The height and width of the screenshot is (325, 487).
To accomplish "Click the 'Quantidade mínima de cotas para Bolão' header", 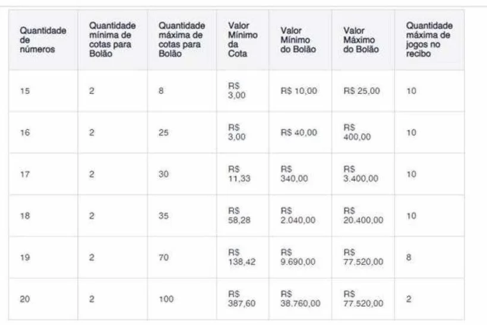I will pos(112,40).
